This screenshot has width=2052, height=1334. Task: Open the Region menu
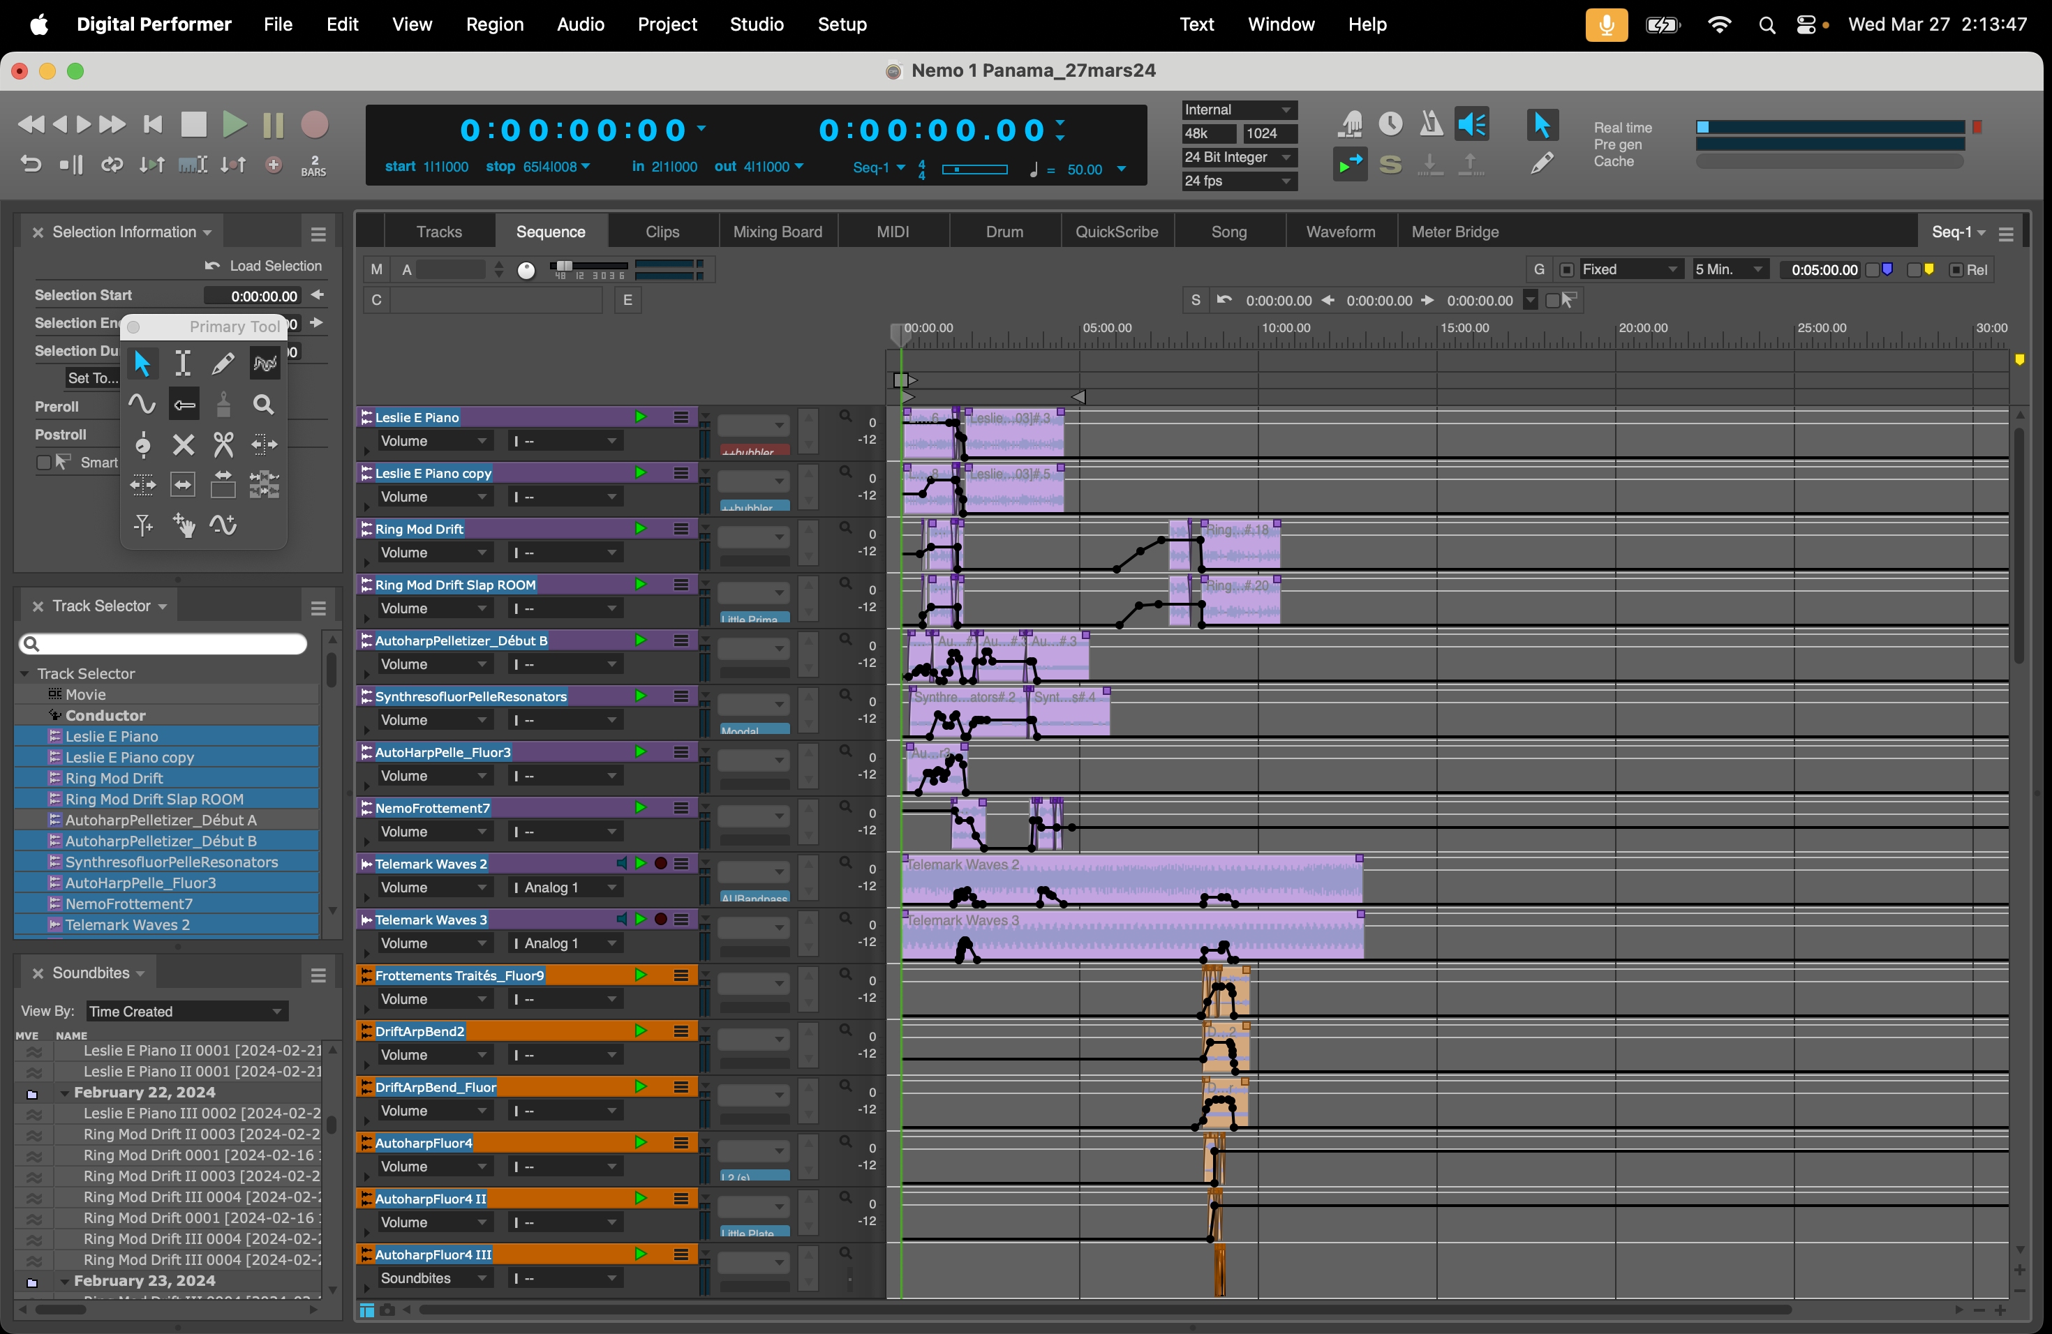pos(495,24)
